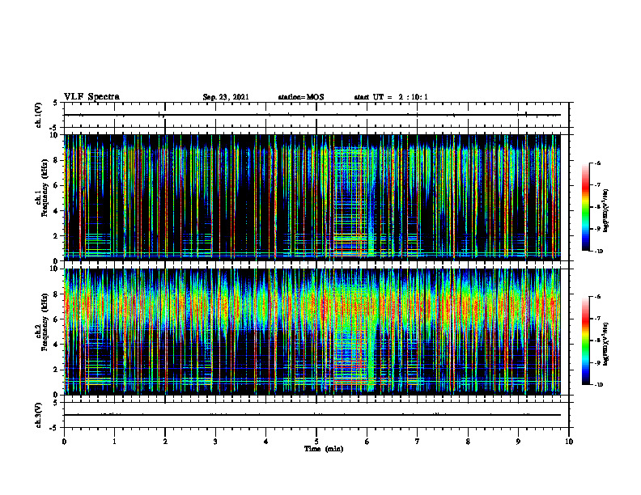
Task: Click the ch.1 spectrogram color bar
Action: coord(586,207)
